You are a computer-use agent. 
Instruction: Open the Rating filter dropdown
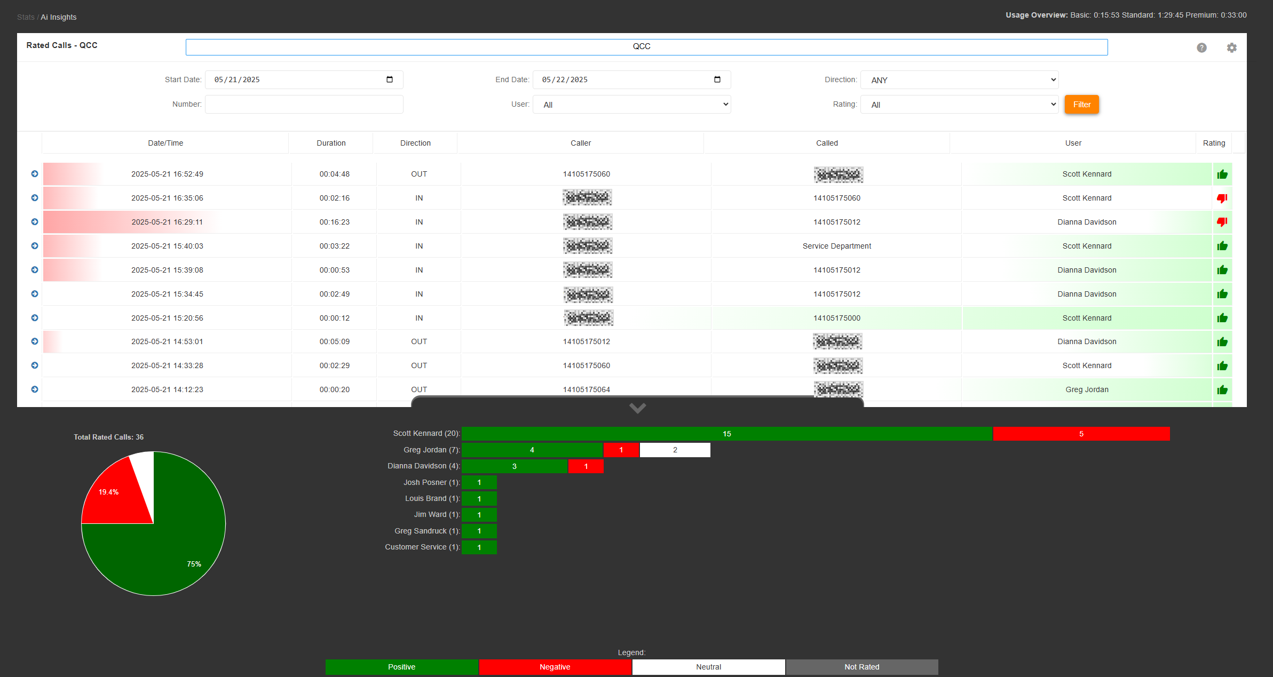pyautogui.click(x=959, y=105)
